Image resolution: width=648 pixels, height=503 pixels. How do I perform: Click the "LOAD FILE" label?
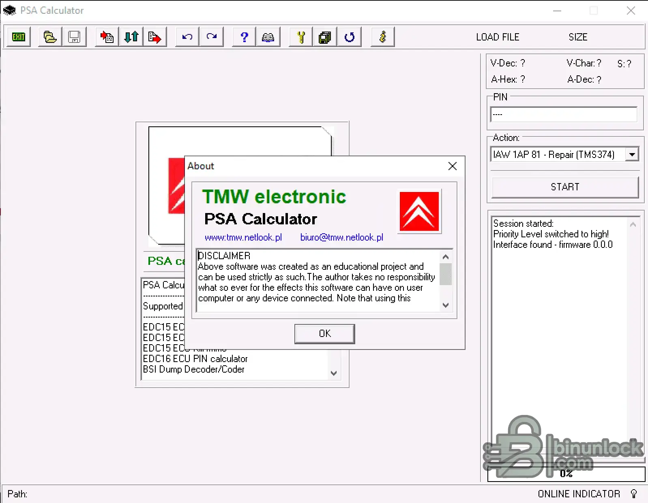click(498, 37)
